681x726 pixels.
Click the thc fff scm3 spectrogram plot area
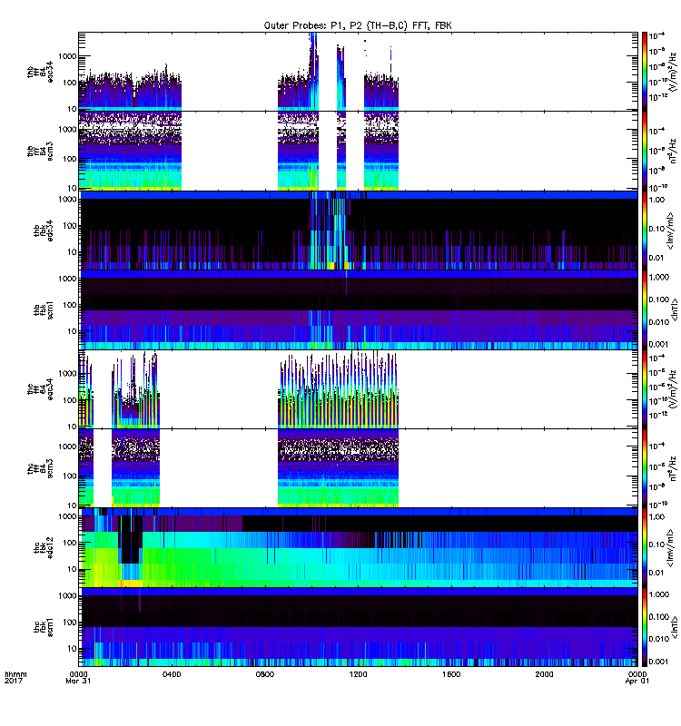(358, 468)
